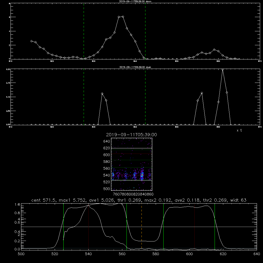The height and width of the screenshot is (263, 263).
Task: Click the tallest peak marker in dusk plot
Action: 222,69
